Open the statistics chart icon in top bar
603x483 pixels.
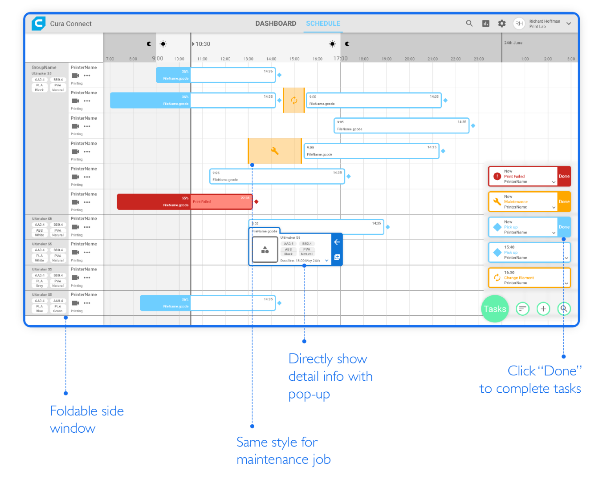486,24
